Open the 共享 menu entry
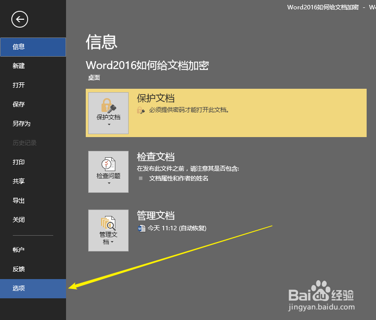The image size is (376, 320). tap(33, 181)
